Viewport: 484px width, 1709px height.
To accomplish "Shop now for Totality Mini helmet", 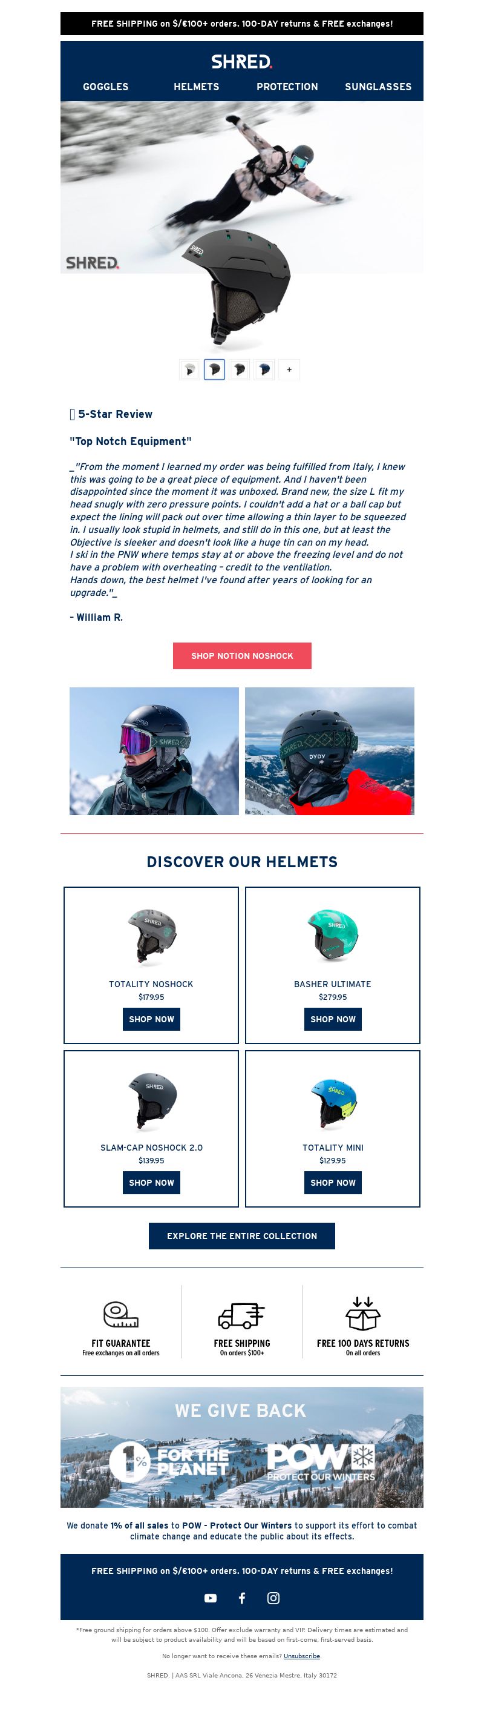I will (333, 1182).
